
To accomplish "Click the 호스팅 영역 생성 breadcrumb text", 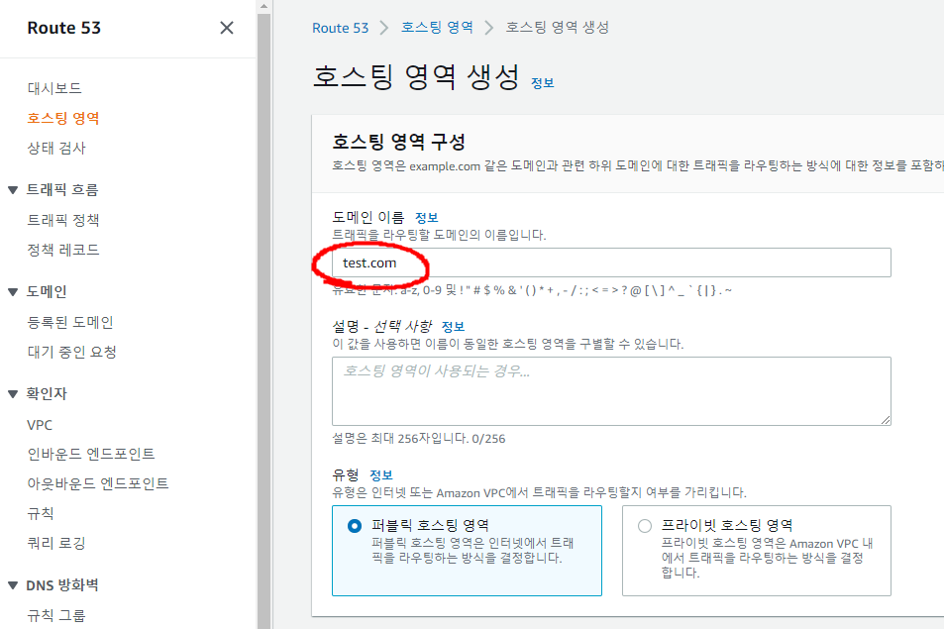I will click(x=558, y=27).
